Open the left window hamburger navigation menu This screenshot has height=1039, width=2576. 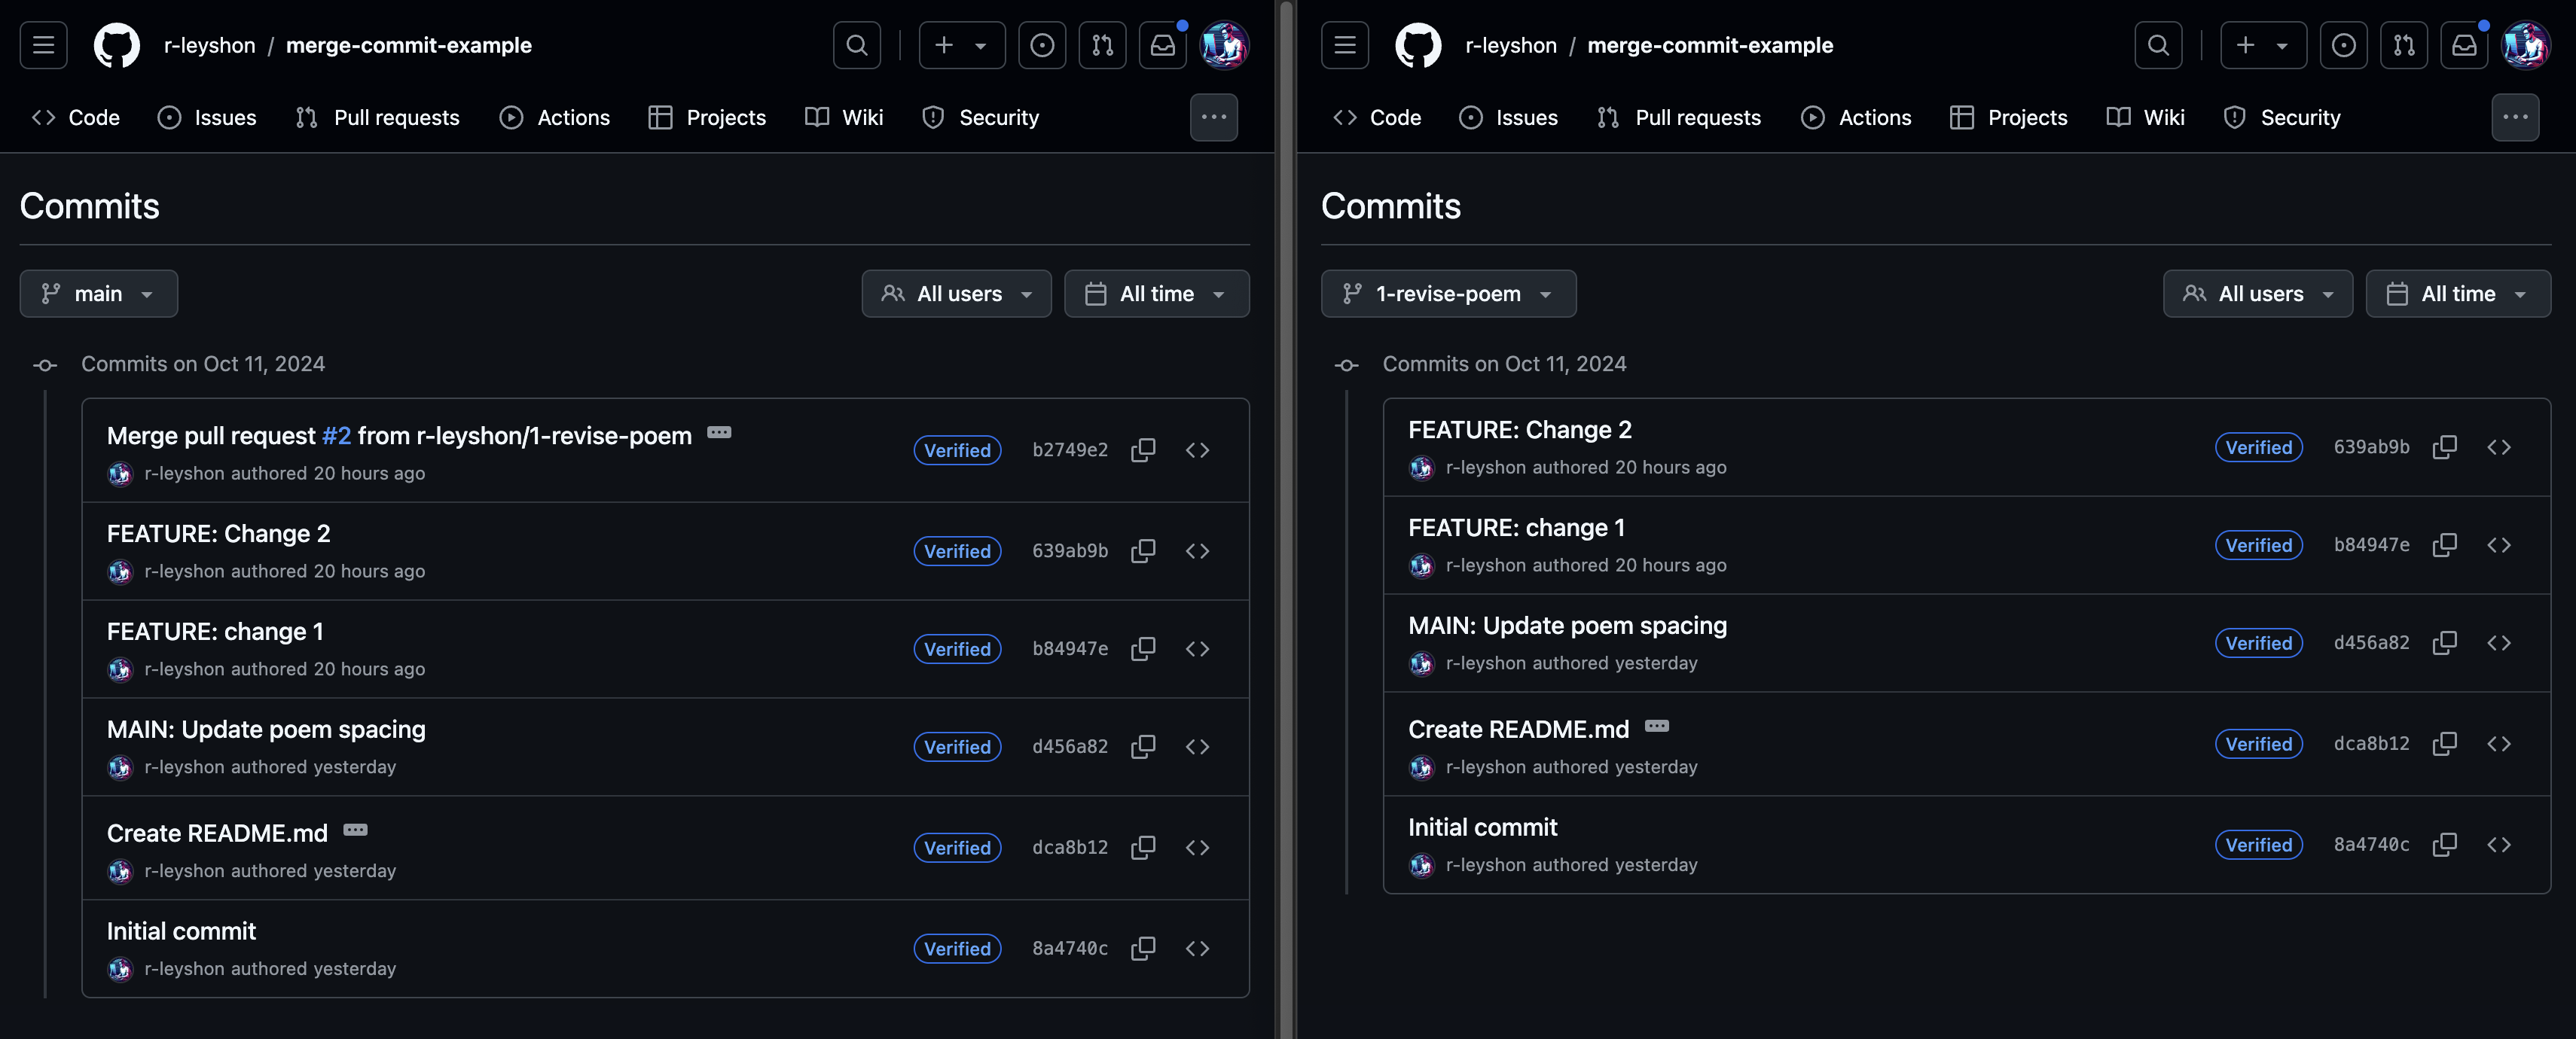pos(43,45)
